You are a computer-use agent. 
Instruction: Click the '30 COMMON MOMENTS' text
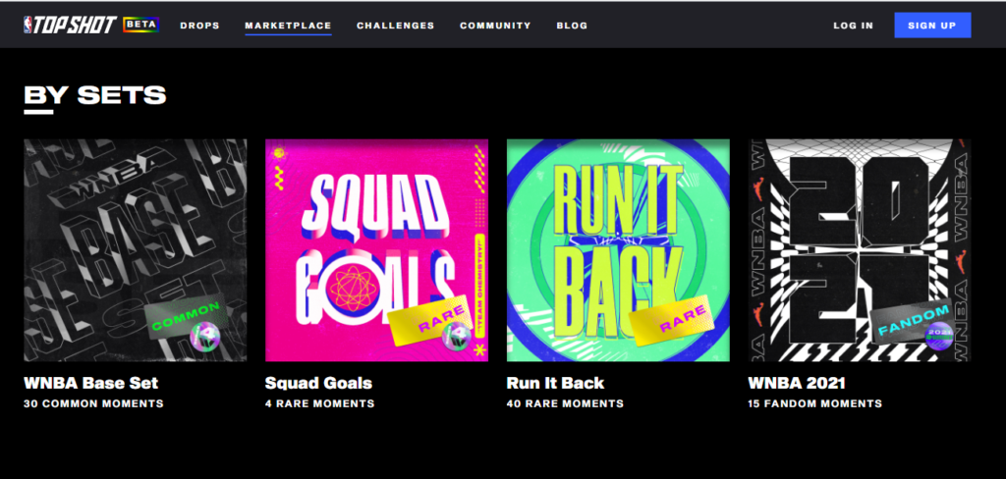93,404
